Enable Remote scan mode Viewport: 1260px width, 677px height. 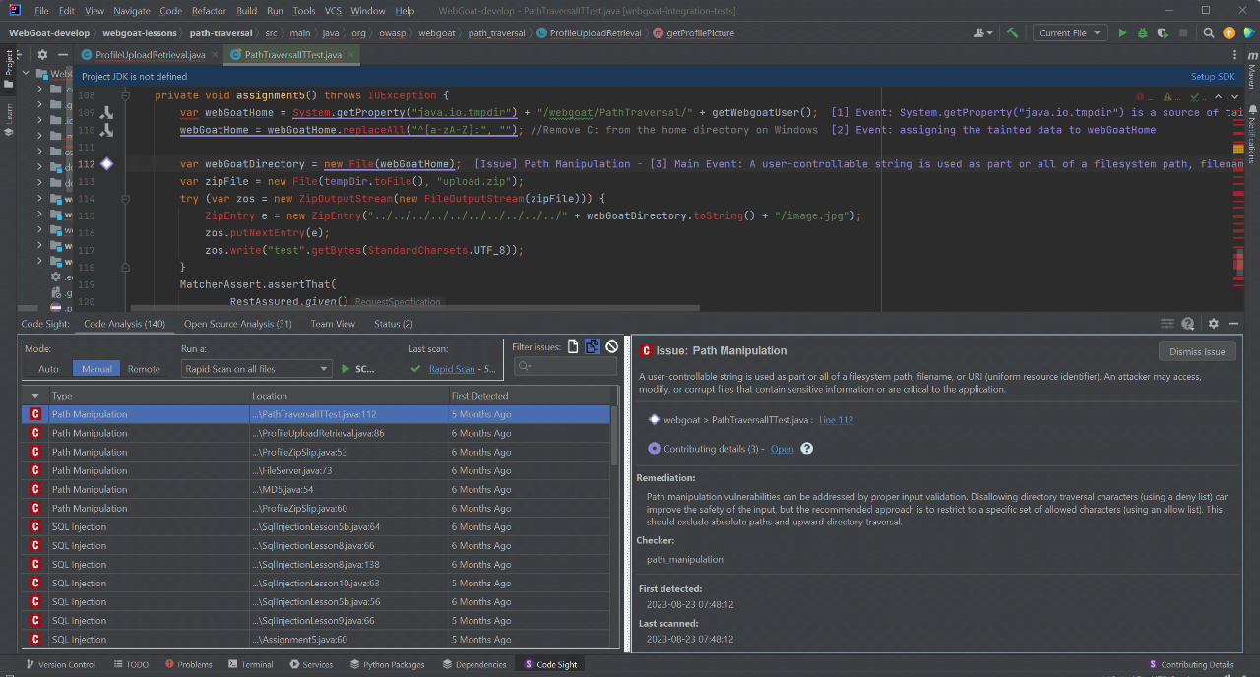point(144,368)
